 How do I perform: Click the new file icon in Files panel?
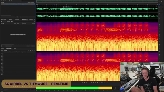pyautogui.click(x=5, y=1)
